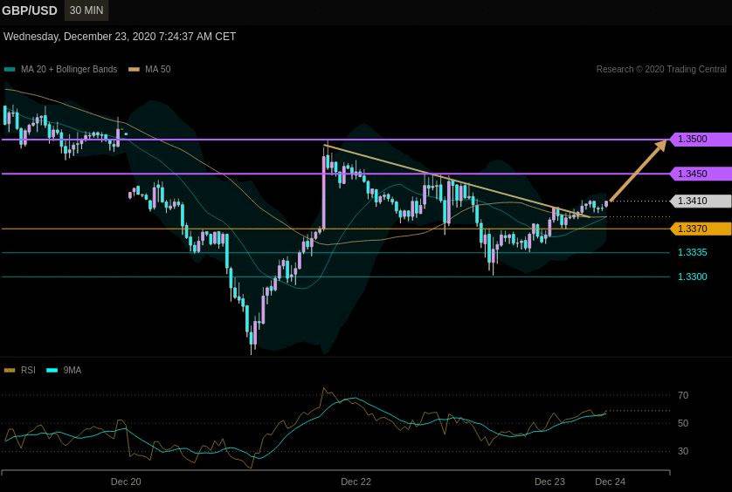The width and height of the screenshot is (732, 492).
Task: Click the RSI scale value 70
Action: [683, 395]
